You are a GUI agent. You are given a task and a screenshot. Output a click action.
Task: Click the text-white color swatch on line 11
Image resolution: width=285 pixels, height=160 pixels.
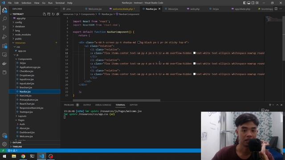pyautogui.click(x=194, y=53)
